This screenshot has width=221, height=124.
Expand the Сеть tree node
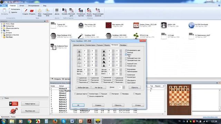[x=2, y=30]
